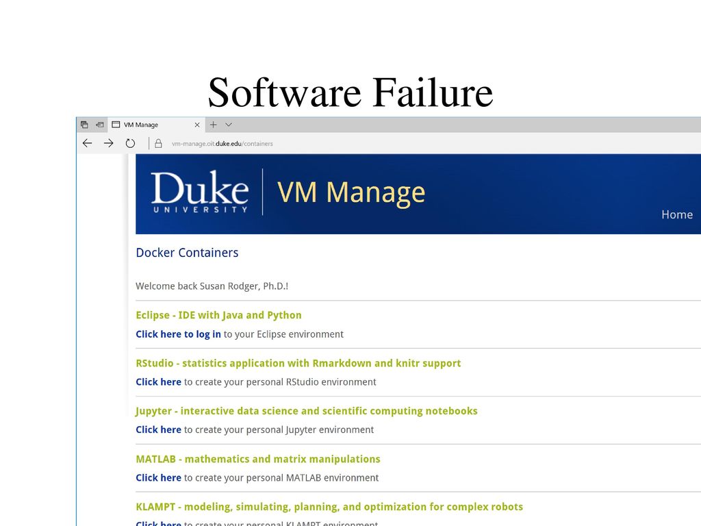The image size is (701, 526).
Task: Click here to log in to Eclipse
Action: (x=179, y=334)
